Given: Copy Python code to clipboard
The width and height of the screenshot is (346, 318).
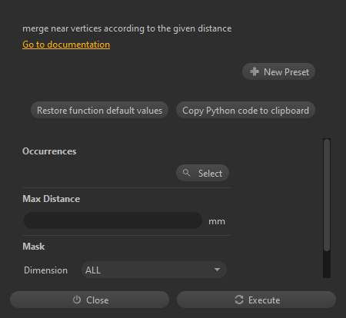Looking at the screenshot, I should pyautogui.click(x=245, y=110).
